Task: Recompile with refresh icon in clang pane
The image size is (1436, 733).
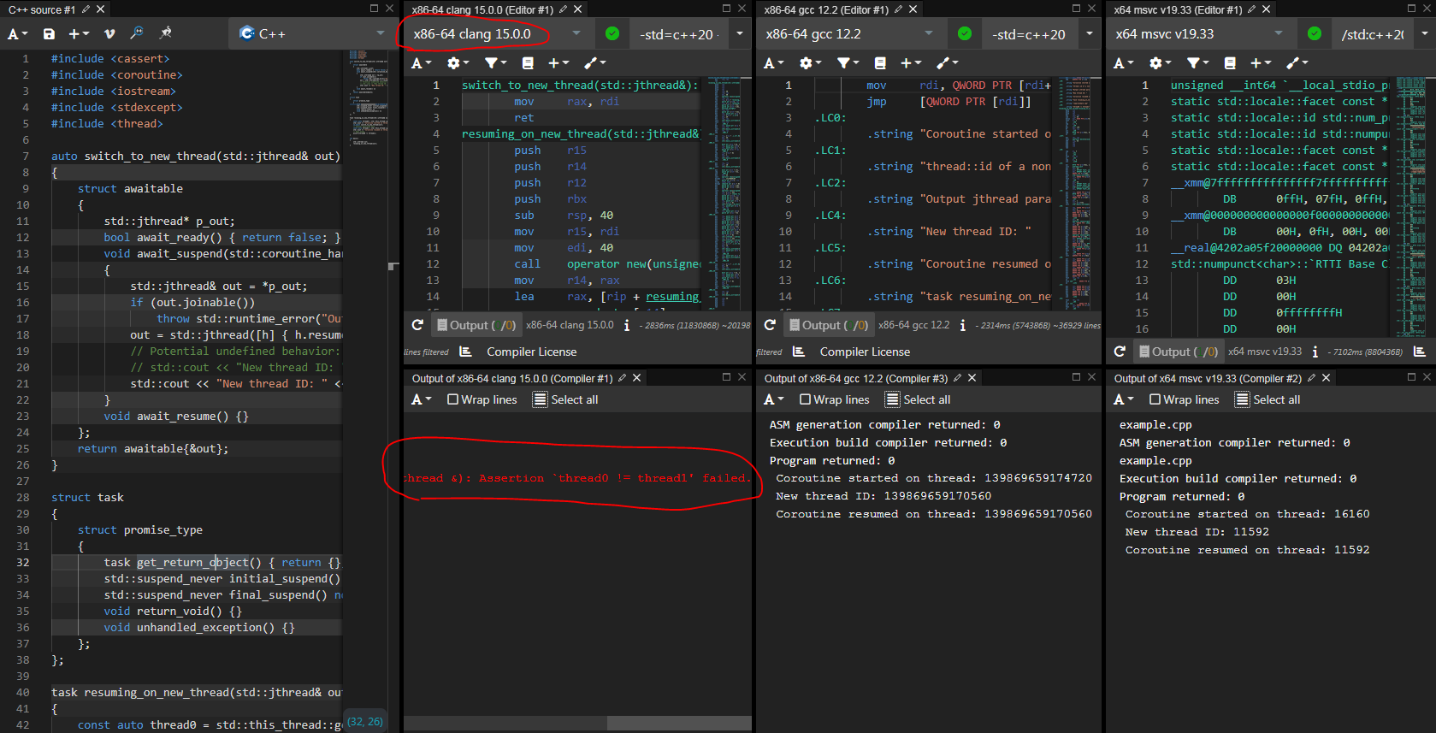Action: click(x=417, y=325)
